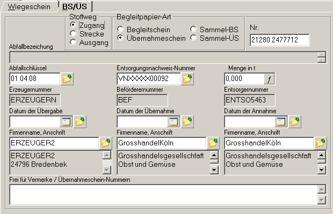Open folder lookup beside right GrosshandelKöln field
This screenshot has width=333, height=214.
(x=321, y=143)
